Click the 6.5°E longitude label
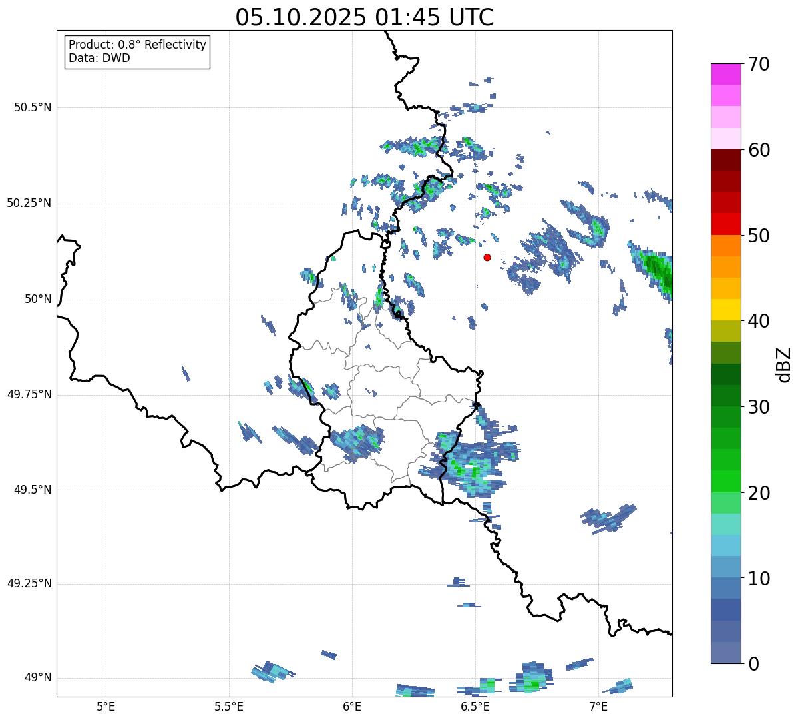The image size is (800, 720). 475,706
